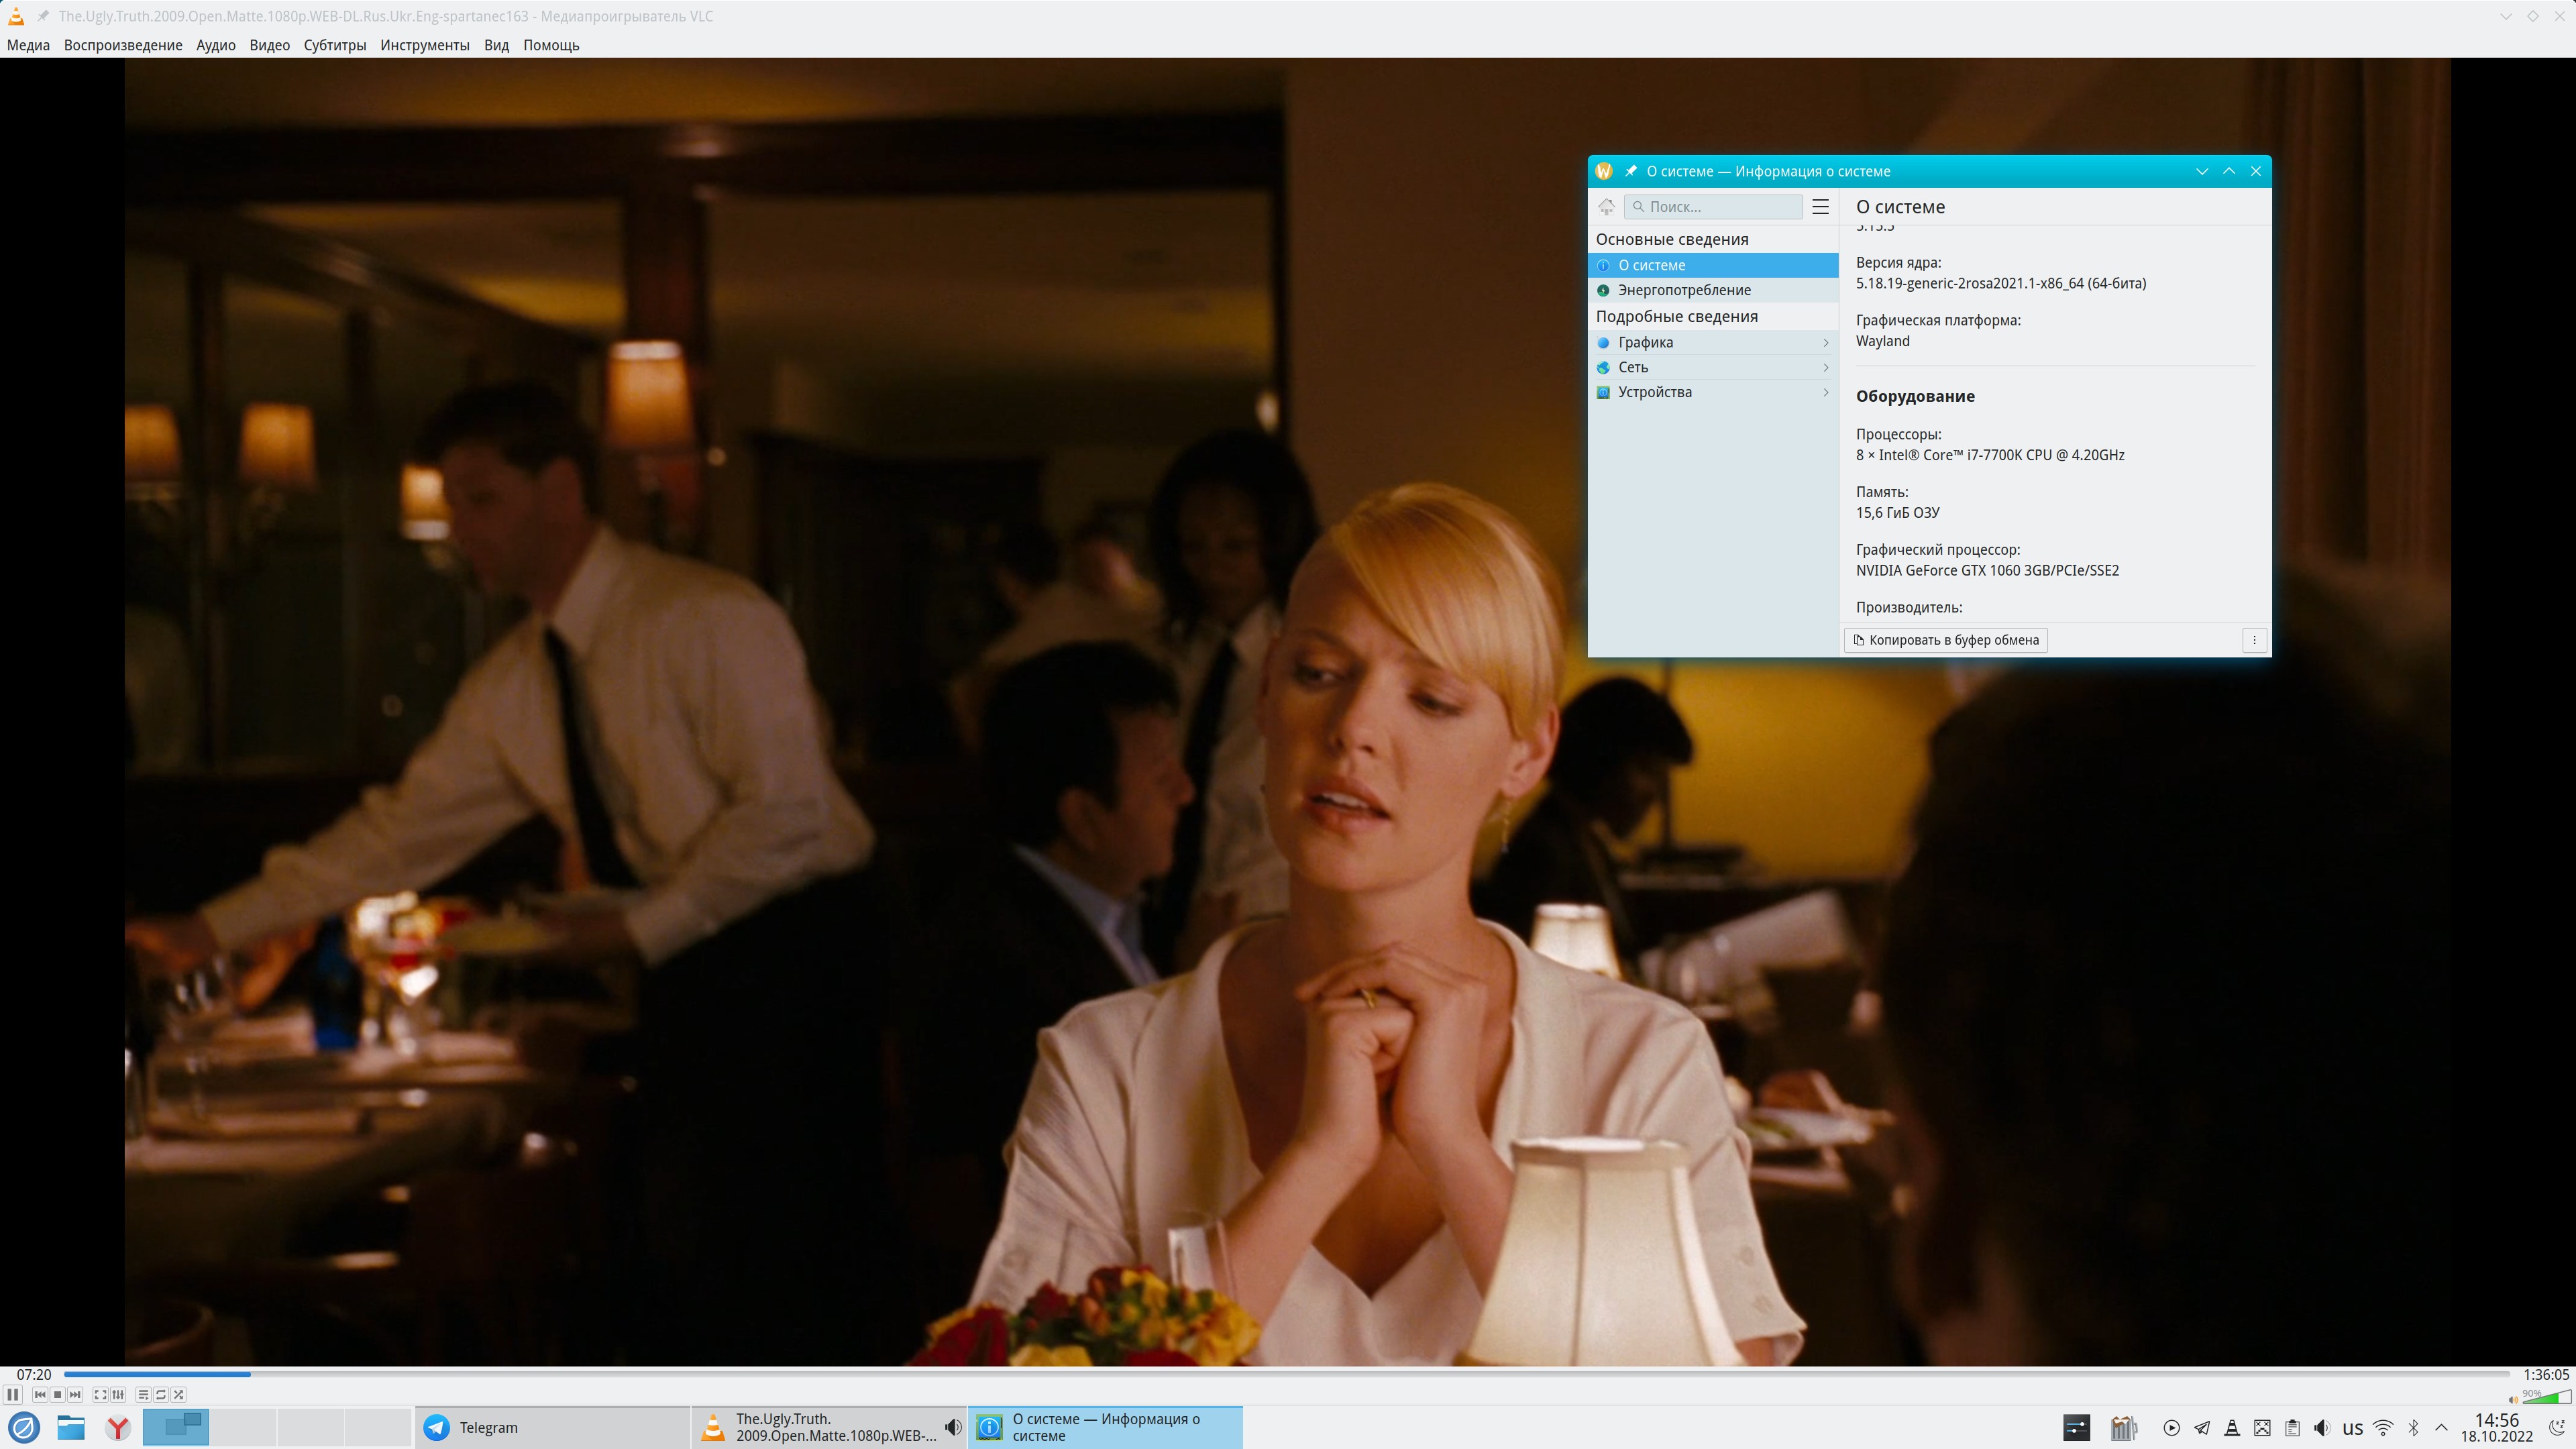Show the VLC playlist icon
Image resolution: width=2576 pixels, height=1449 pixels.
click(143, 1394)
